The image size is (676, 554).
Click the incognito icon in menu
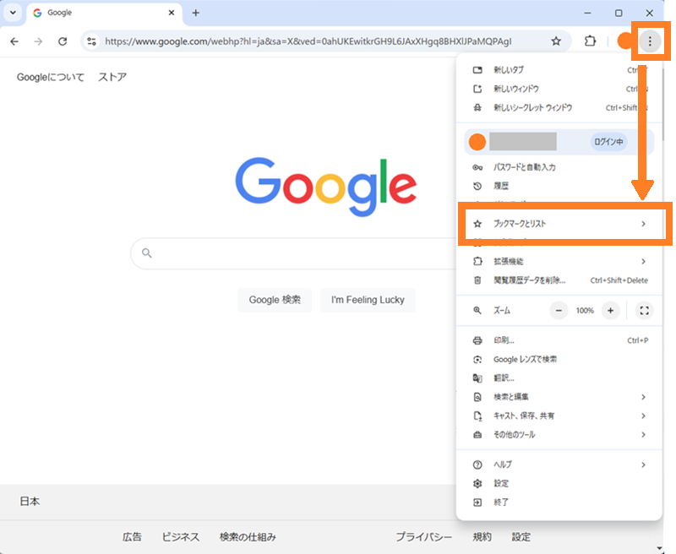pyautogui.click(x=477, y=108)
